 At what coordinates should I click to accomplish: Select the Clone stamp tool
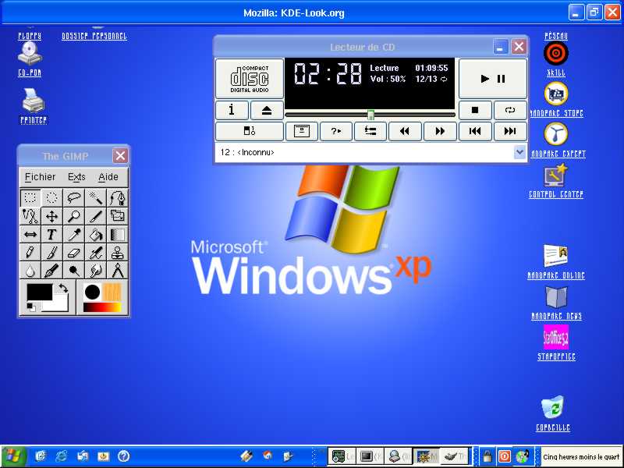[x=118, y=253]
